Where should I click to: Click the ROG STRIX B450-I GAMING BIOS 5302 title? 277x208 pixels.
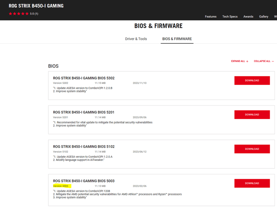[84, 78]
